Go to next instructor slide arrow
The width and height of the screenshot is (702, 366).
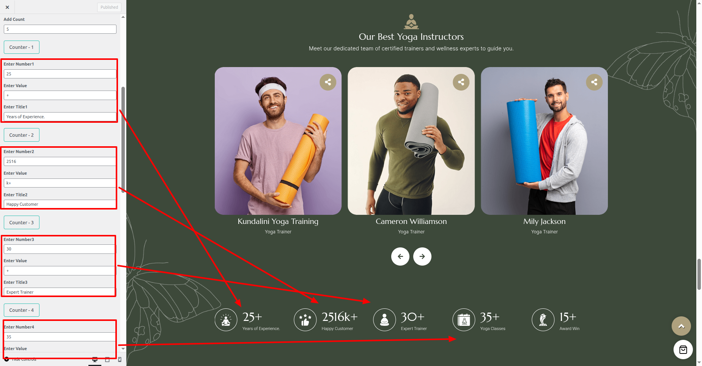[422, 257]
